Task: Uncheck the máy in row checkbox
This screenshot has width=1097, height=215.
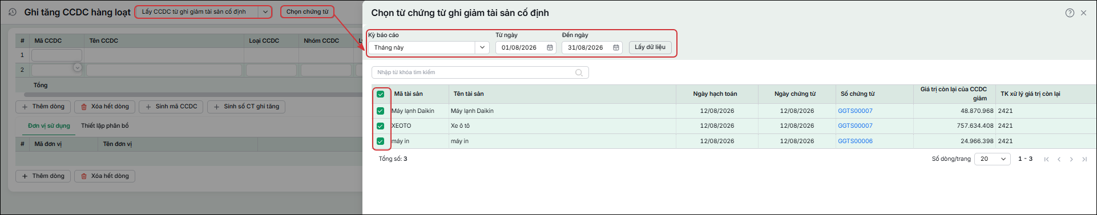Action: click(x=380, y=141)
